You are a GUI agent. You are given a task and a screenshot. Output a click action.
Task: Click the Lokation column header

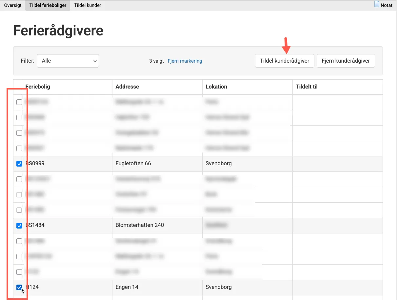tap(216, 87)
